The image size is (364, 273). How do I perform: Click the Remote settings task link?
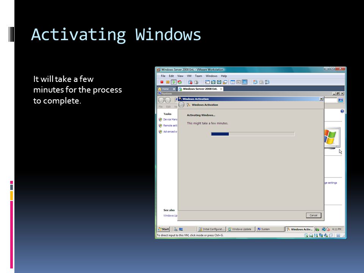coord(170,126)
